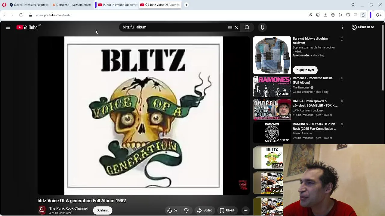
Task: Switch to the DeepL Translate tab
Action: coord(29,5)
